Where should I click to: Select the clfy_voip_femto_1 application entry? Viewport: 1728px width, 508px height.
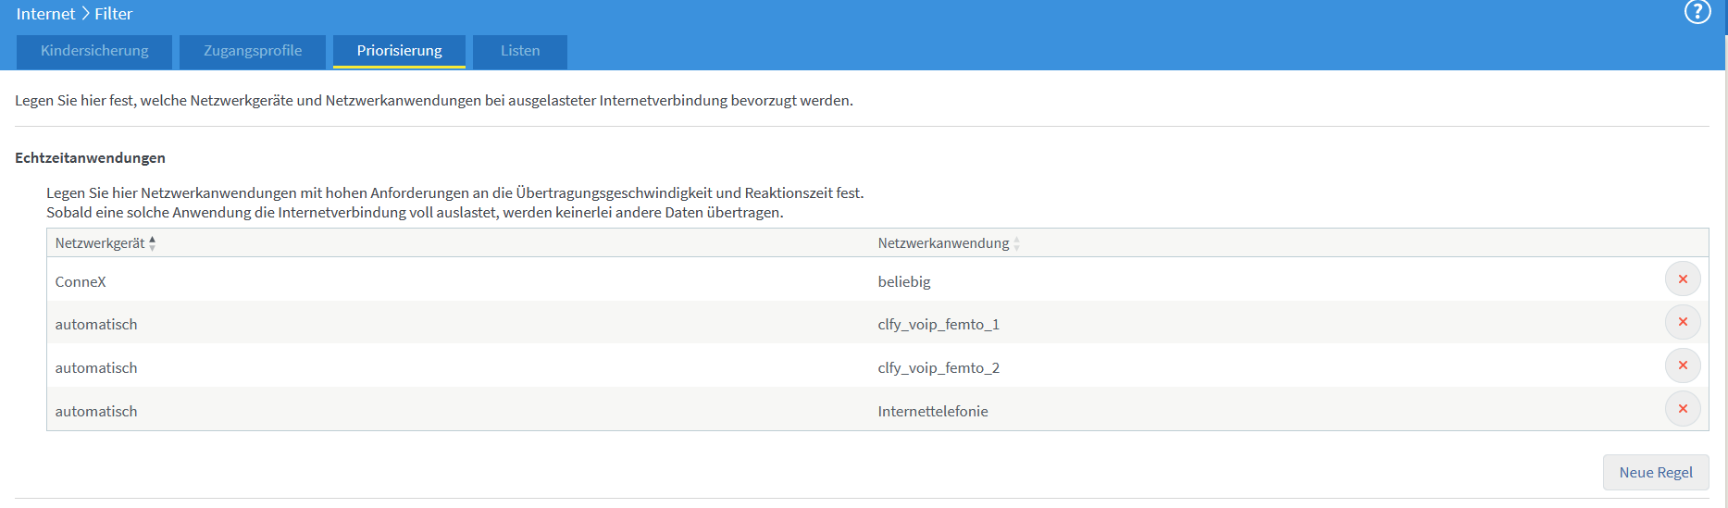point(939,325)
